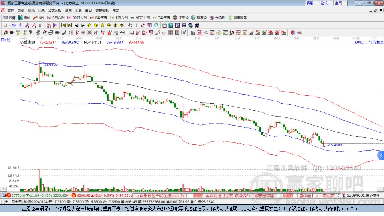Step chart left with black arrow

(x=76, y=25)
